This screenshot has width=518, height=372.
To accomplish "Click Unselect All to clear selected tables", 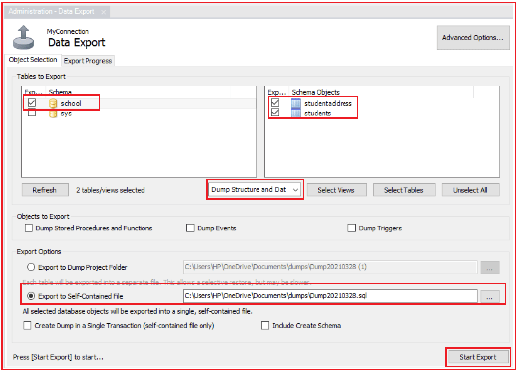I will [x=470, y=190].
